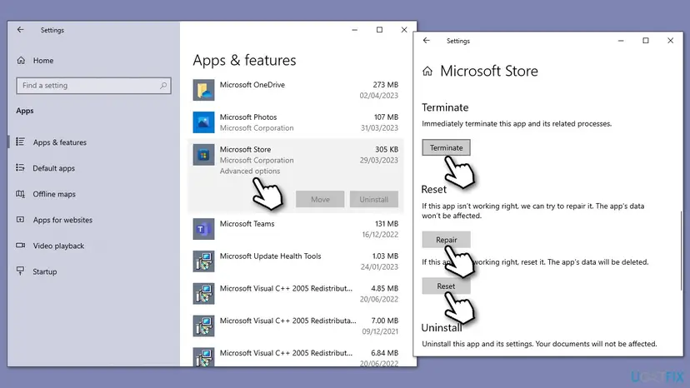
Task: Click the Apps for websites icon
Action: pos(20,220)
